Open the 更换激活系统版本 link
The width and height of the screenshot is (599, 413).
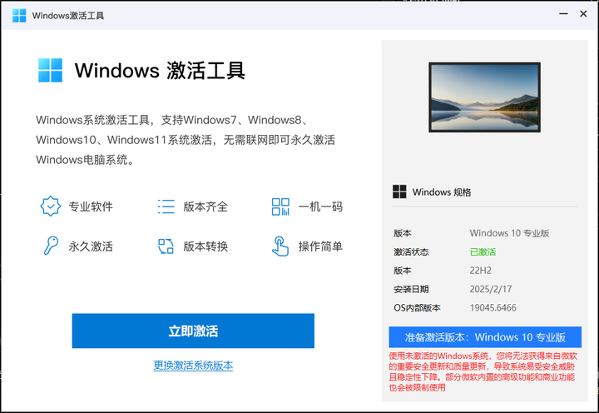click(193, 366)
